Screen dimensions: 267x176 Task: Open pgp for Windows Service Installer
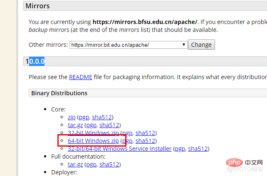[180, 149]
